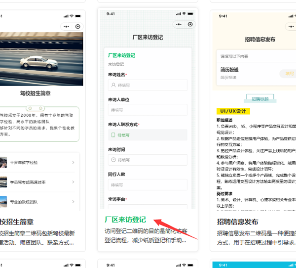Image resolution: width=296 pixels, height=268 pixels.
Task: Expand the 学员驾考超高通过率 row chevron
Action: [x=73, y=182]
